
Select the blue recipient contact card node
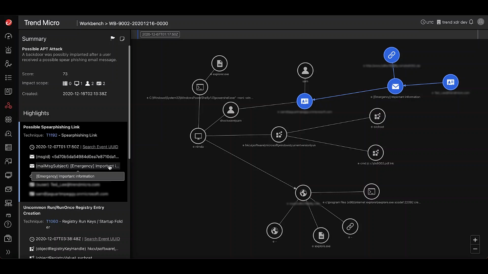click(x=305, y=101)
